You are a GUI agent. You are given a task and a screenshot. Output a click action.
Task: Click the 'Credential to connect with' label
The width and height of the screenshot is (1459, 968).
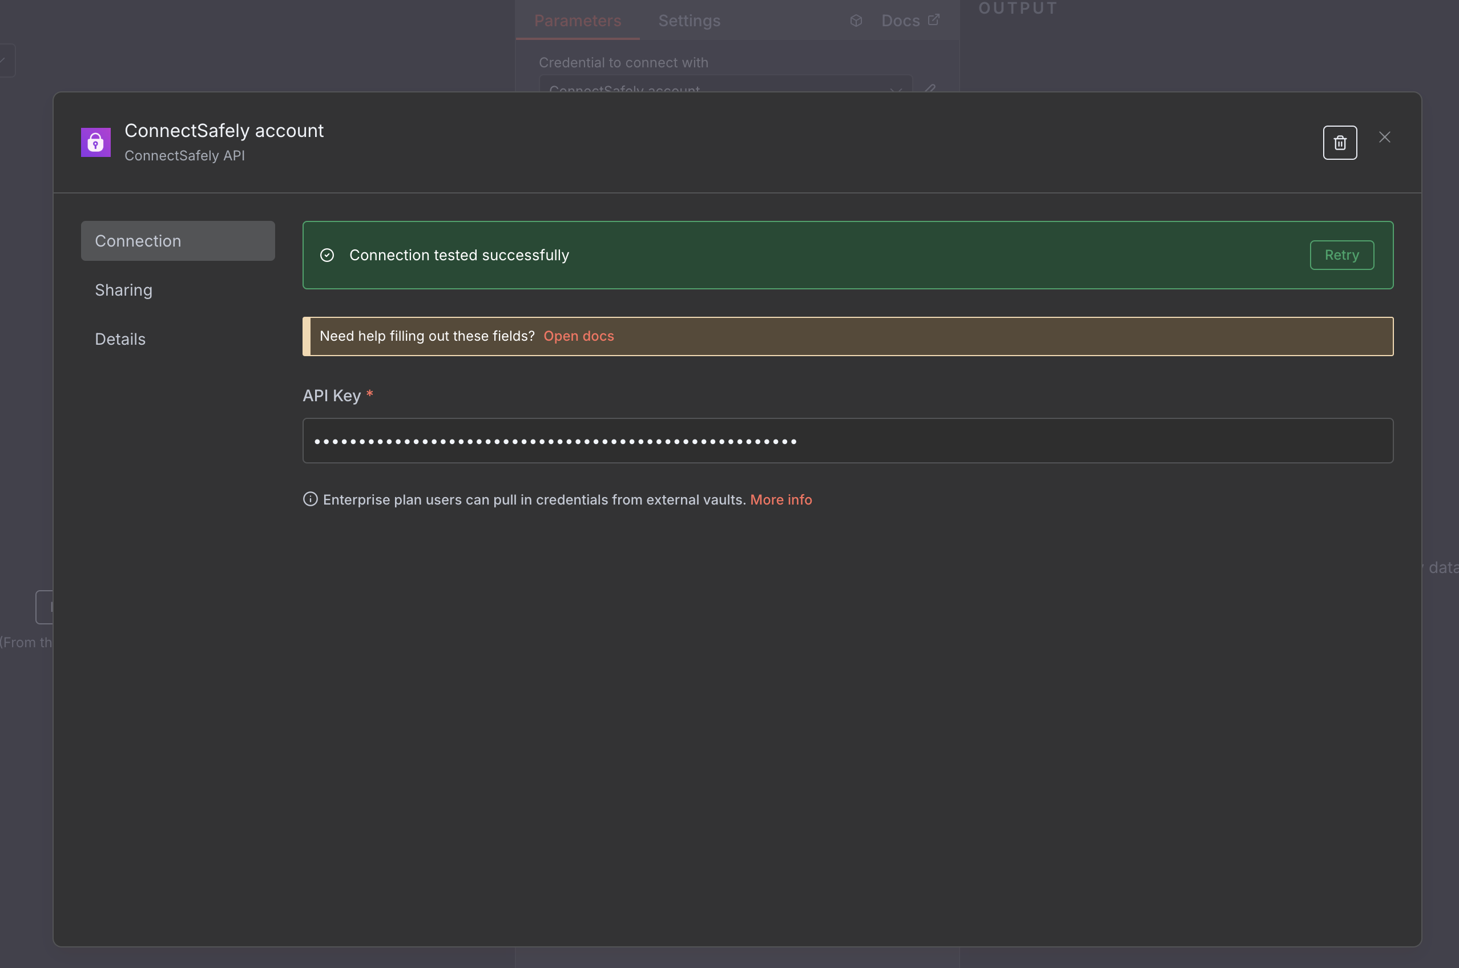[x=623, y=62]
